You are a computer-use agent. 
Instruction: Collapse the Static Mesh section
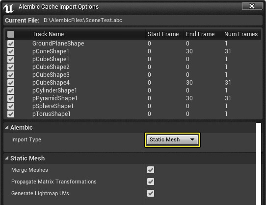point(6,158)
